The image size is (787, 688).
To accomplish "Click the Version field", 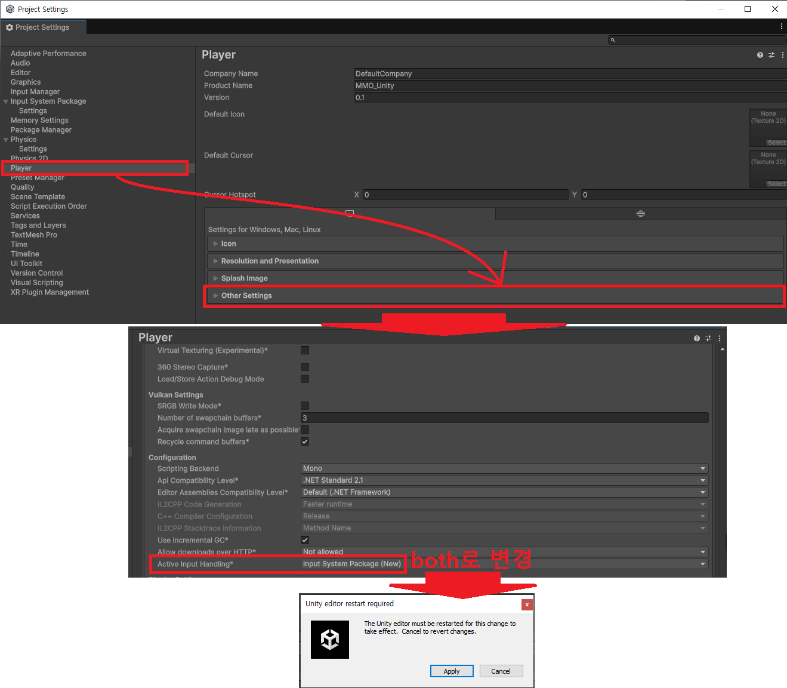I will [x=570, y=97].
